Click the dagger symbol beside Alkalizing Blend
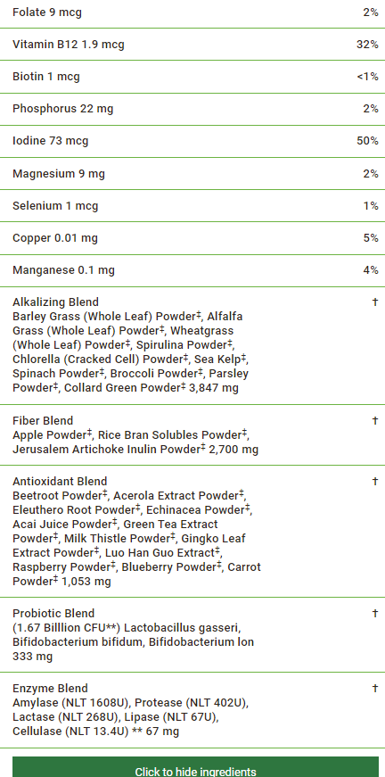 tap(375, 302)
